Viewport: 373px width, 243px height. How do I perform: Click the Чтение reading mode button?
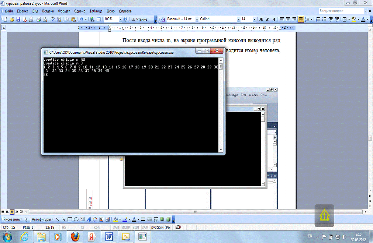(139, 19)
